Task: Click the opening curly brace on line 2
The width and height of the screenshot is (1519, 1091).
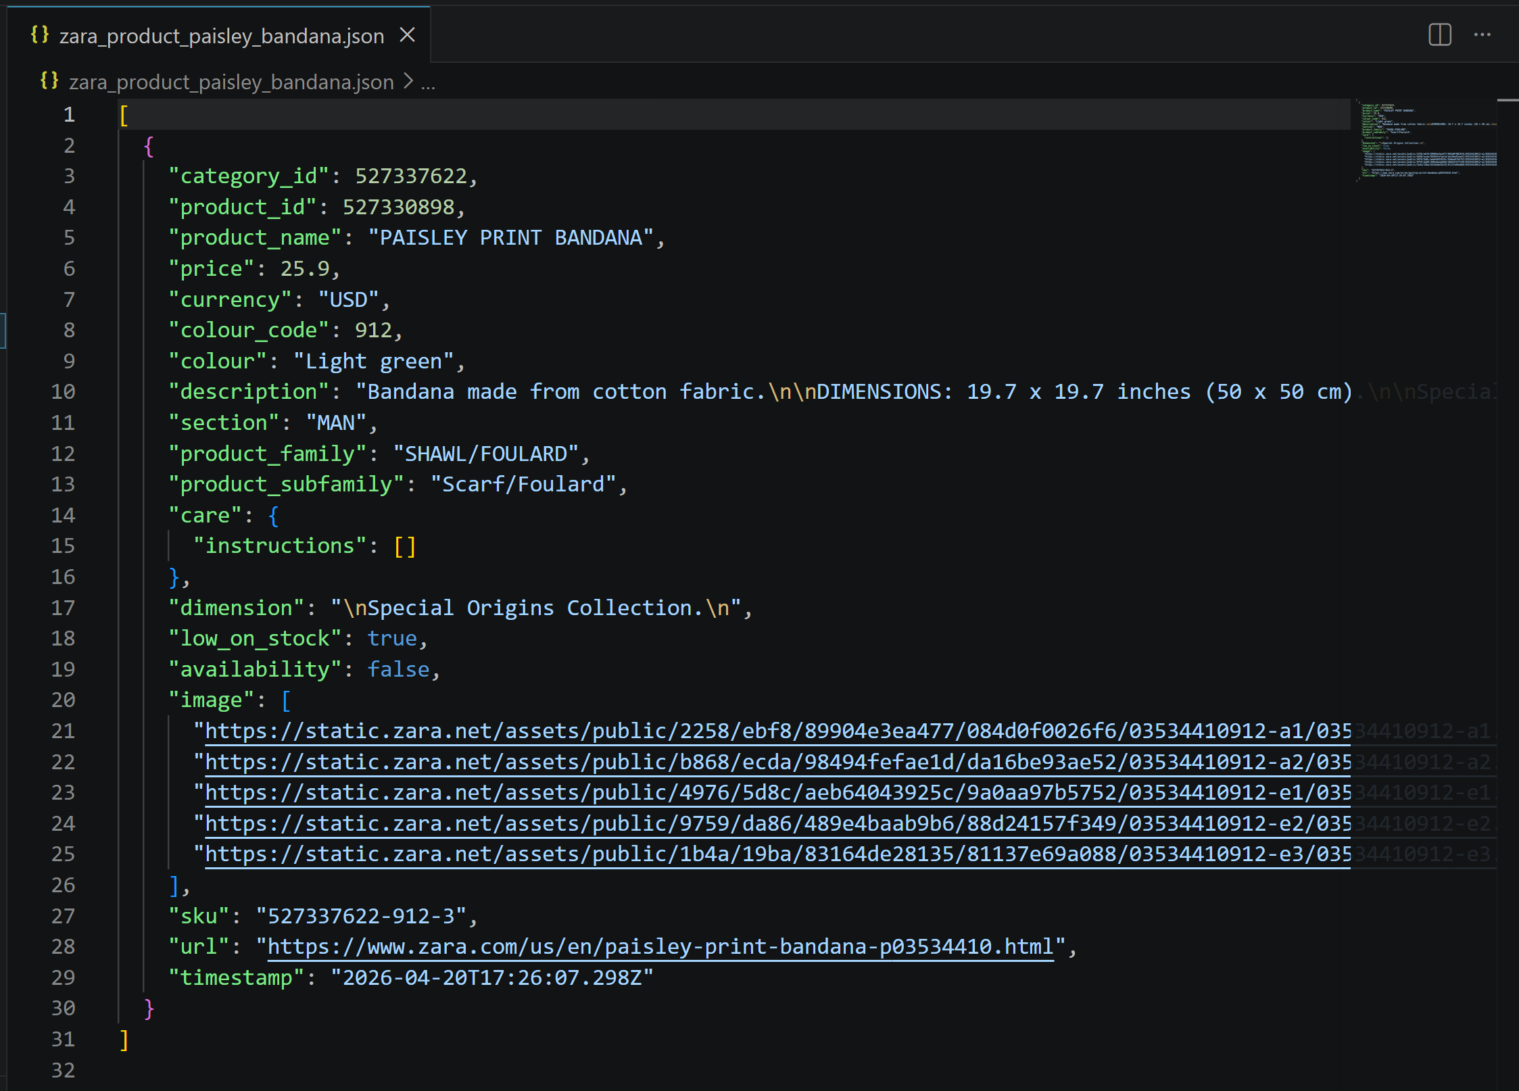Action: [149, 146]
